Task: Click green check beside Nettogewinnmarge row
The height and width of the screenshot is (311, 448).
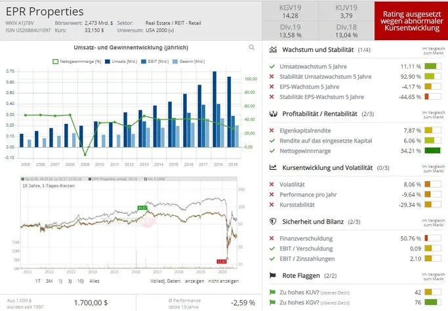Action: [x=272, y=151]
